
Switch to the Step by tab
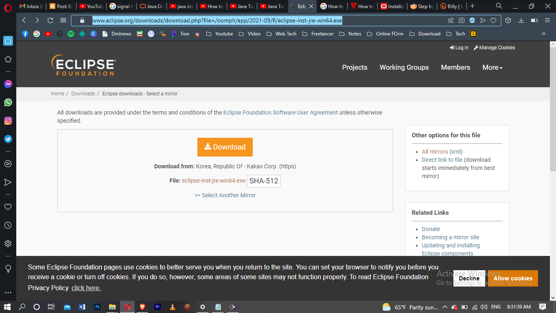[422, 6]
